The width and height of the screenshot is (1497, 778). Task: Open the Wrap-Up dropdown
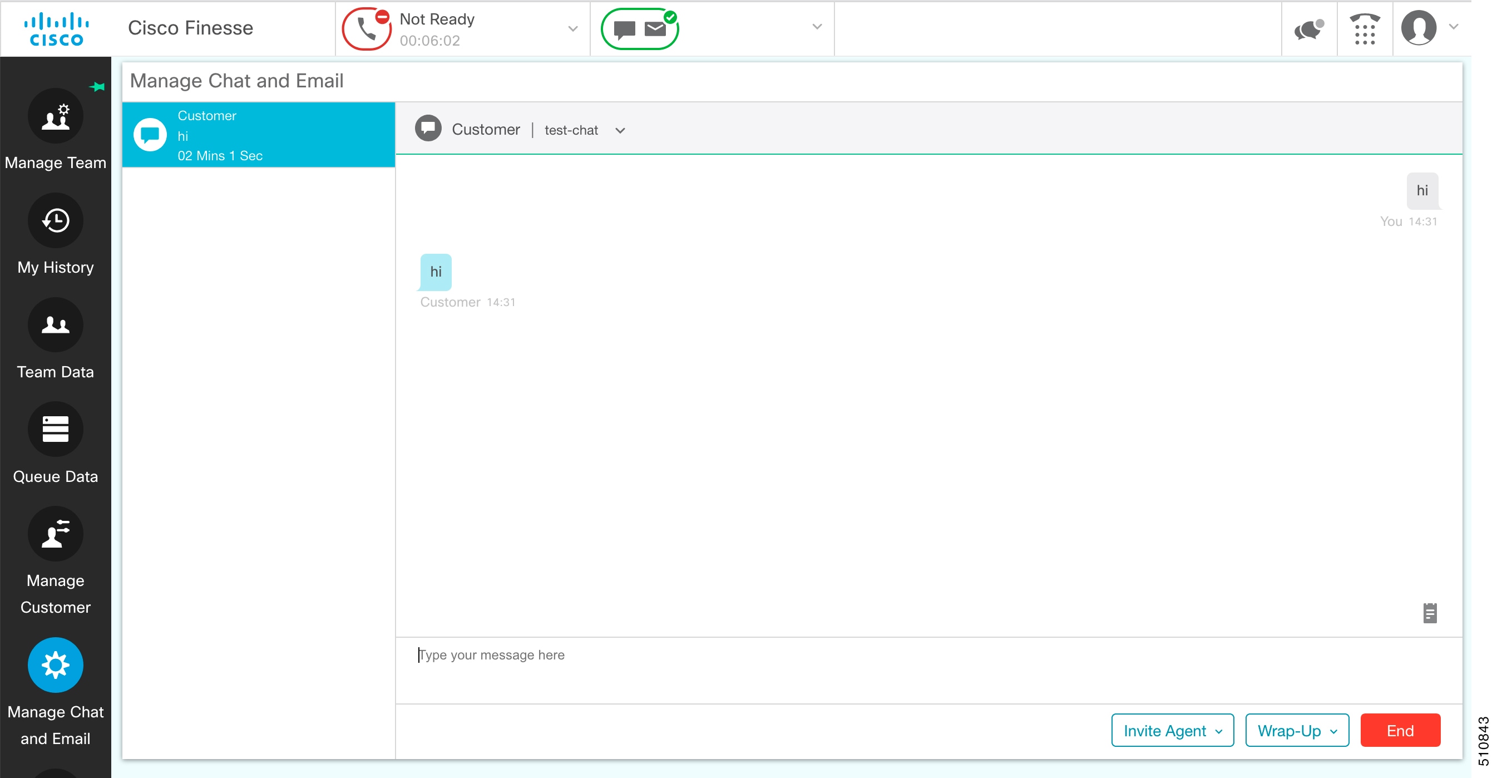1297,730
